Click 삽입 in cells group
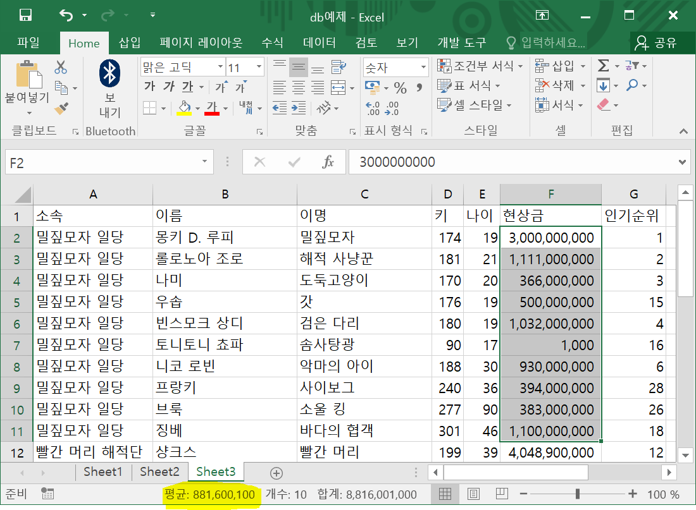696x510 pixels. coord(560,66)
